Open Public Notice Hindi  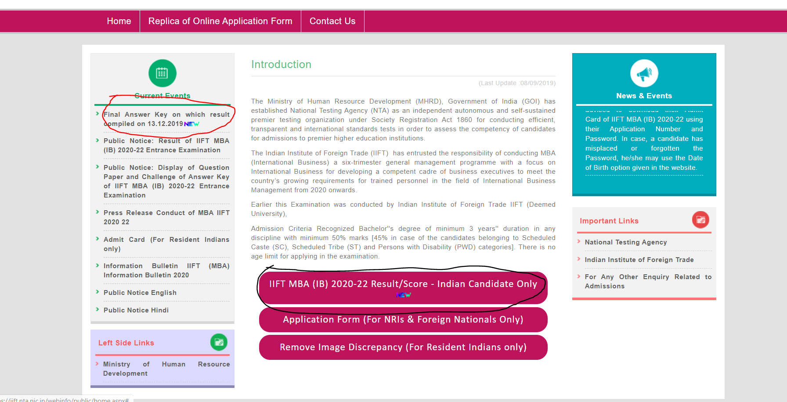click(136, 310)
